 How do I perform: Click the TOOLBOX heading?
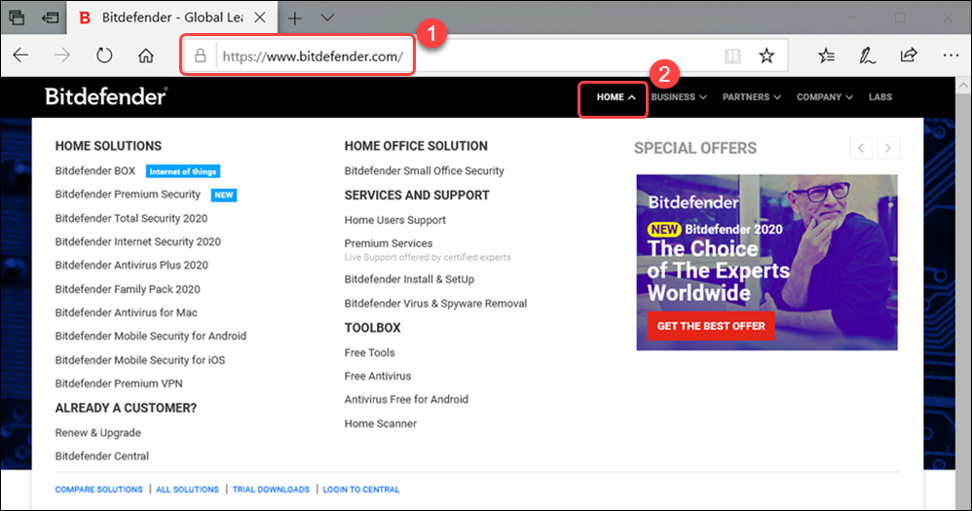tap(373, 328)
